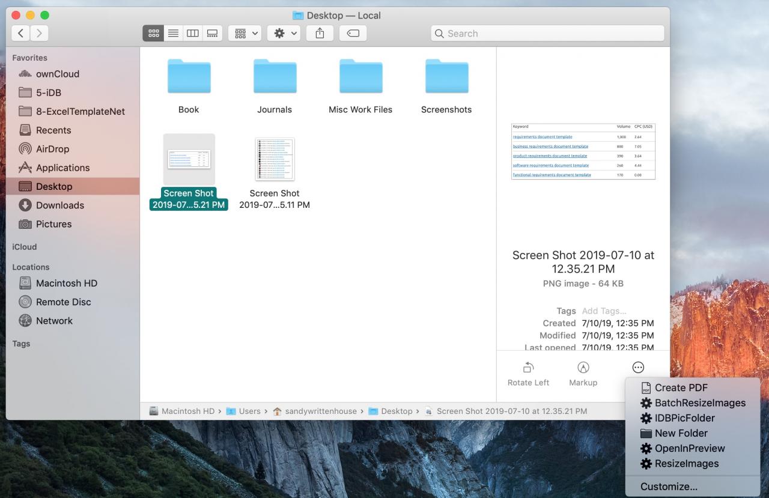
Task: Click sandywrittenhouse in the path bar
Action: [314, 411]
